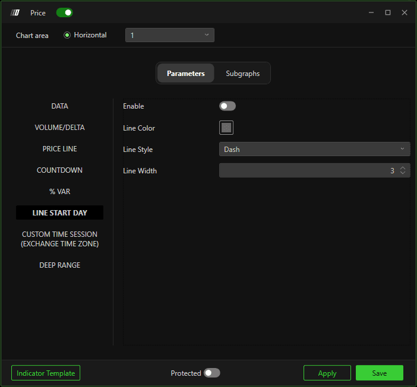Open the DEEP RANGE section
This screenshot has height=387, width=417.
[x=59, y=265]
